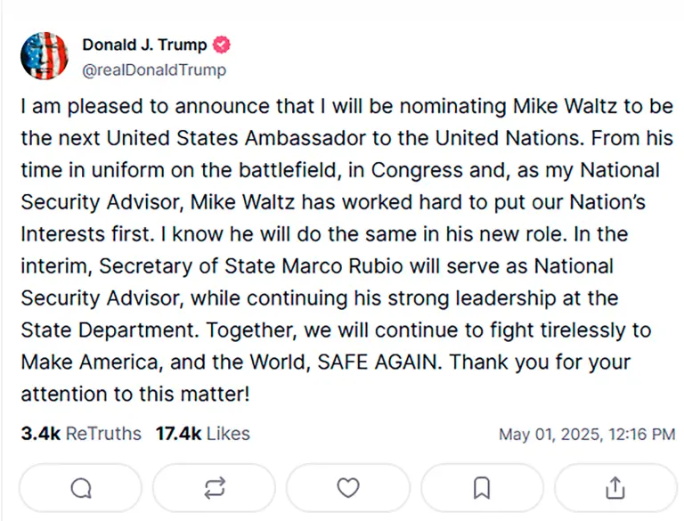The image size is (684, 521).
Task: View the 3.4k ReTruths list
Action: coord(80,434)
